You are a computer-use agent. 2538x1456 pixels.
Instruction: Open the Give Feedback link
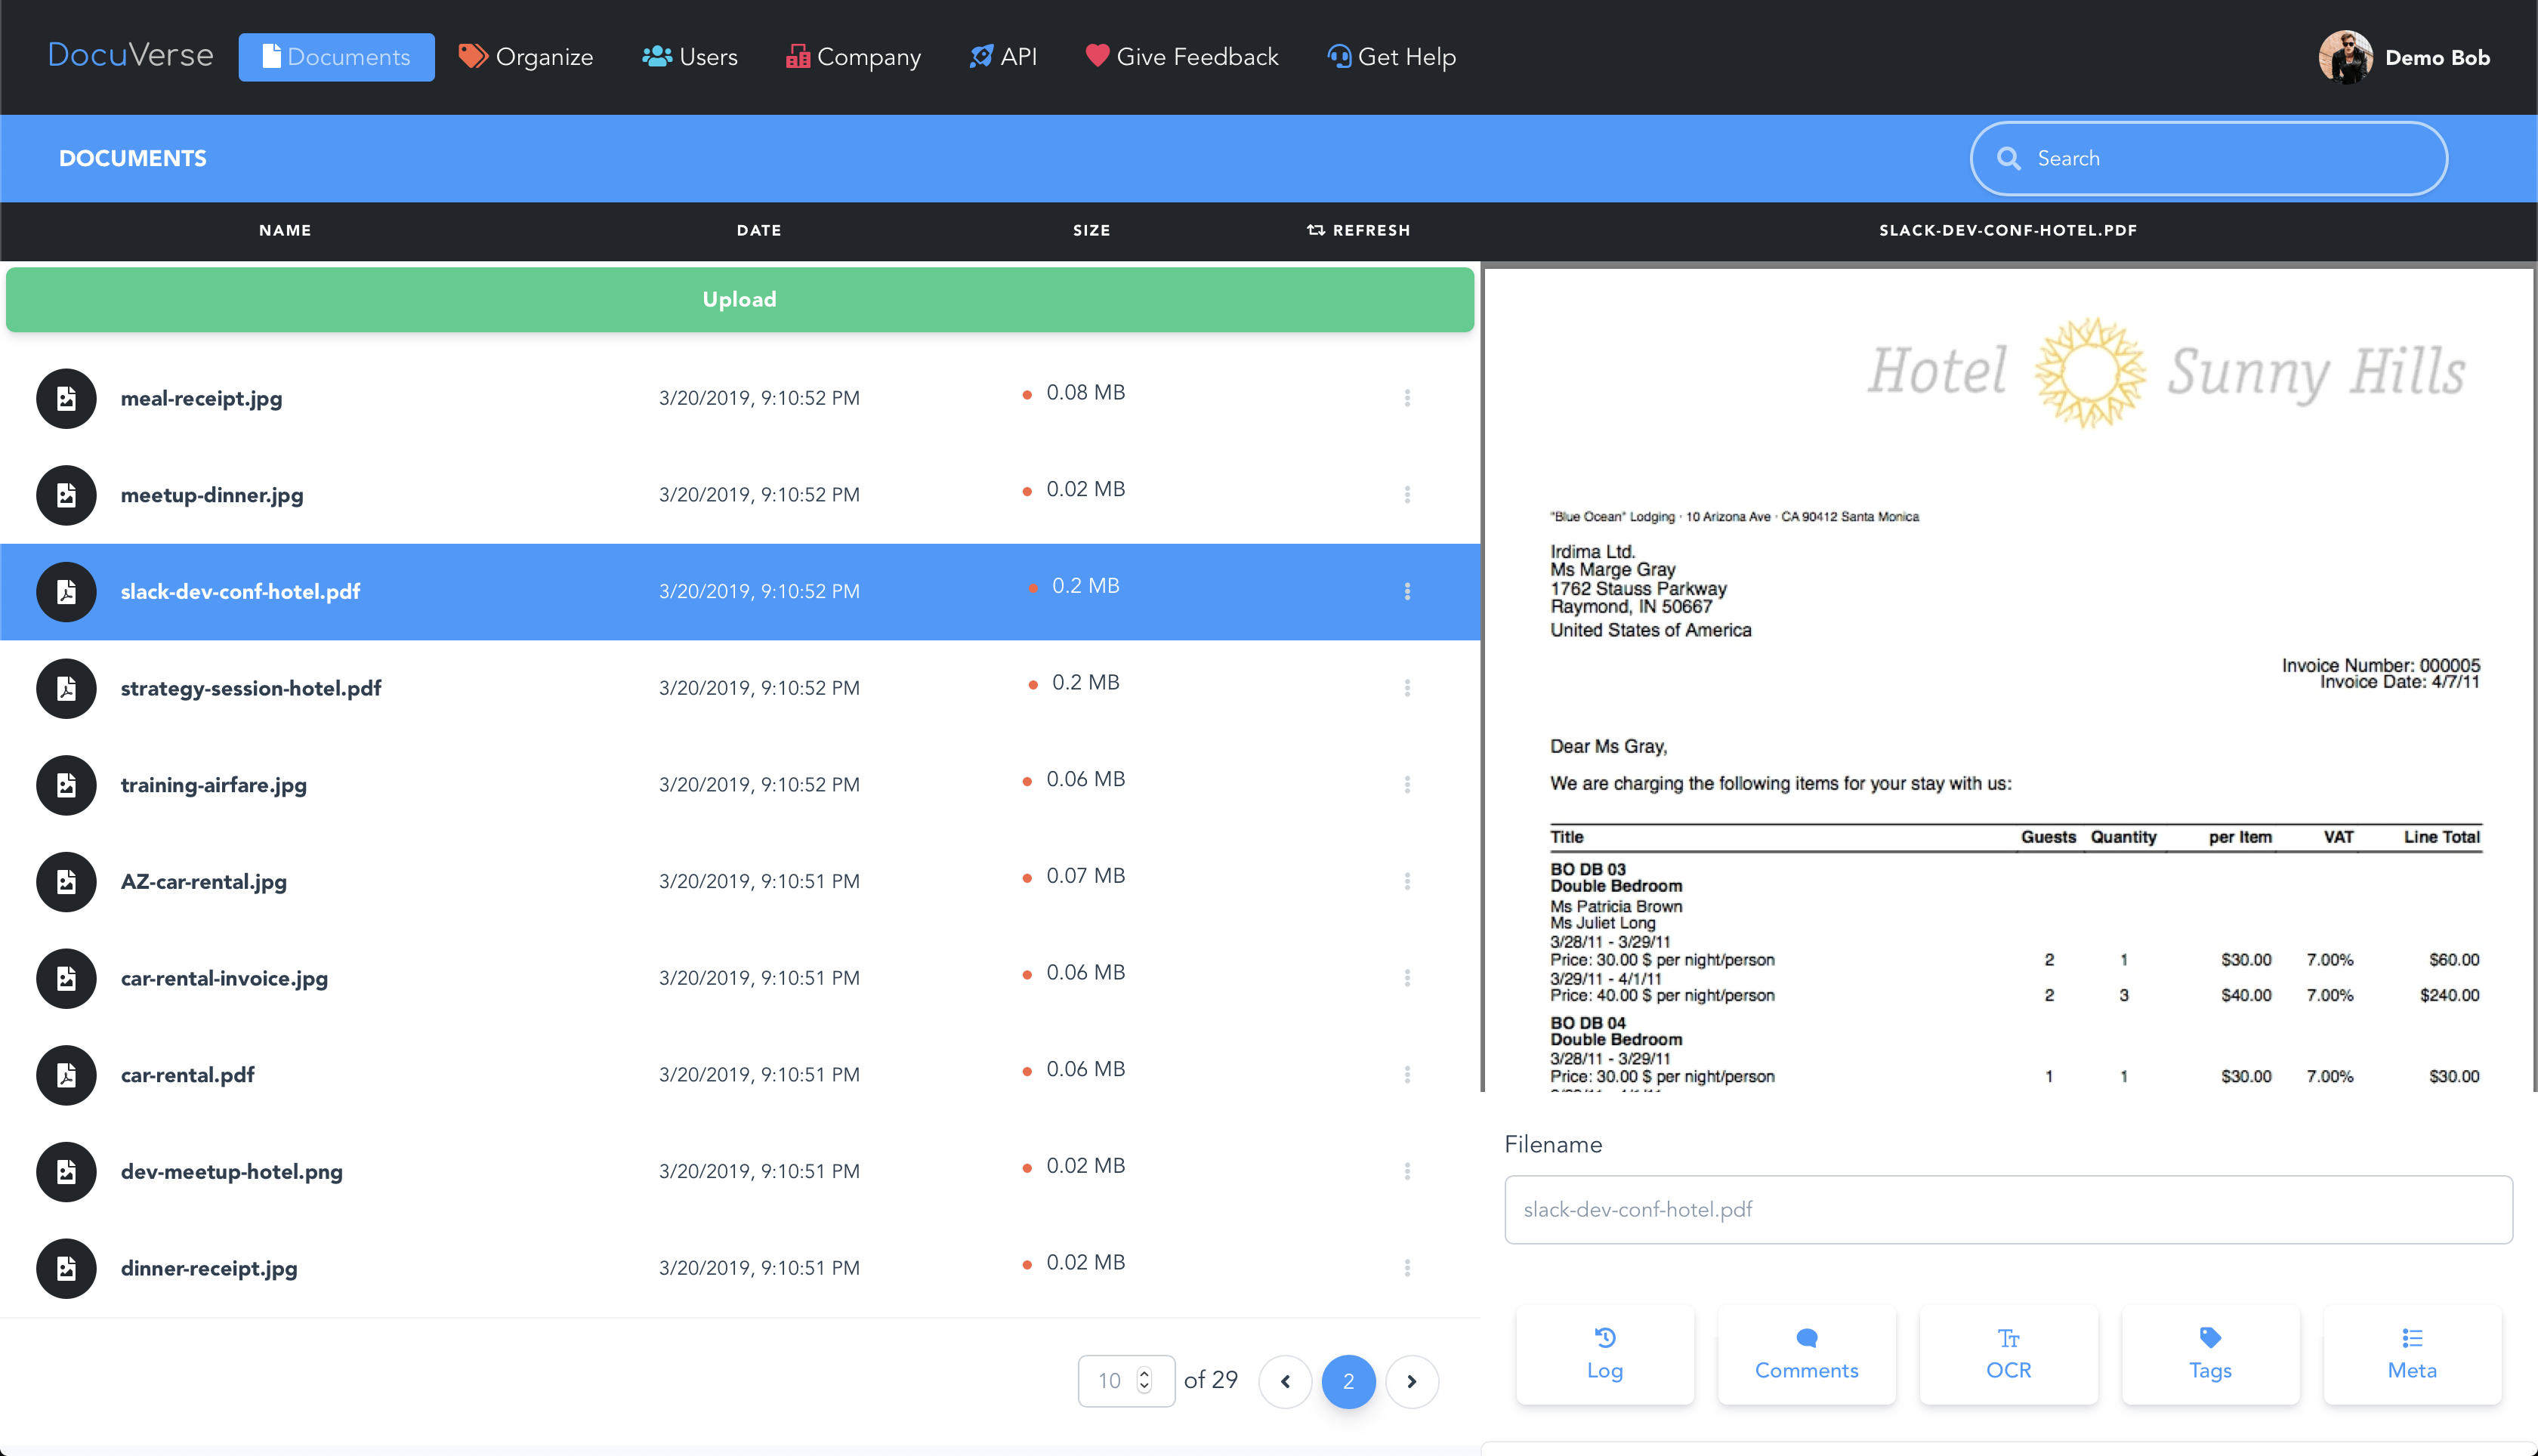coord(1182,57)
